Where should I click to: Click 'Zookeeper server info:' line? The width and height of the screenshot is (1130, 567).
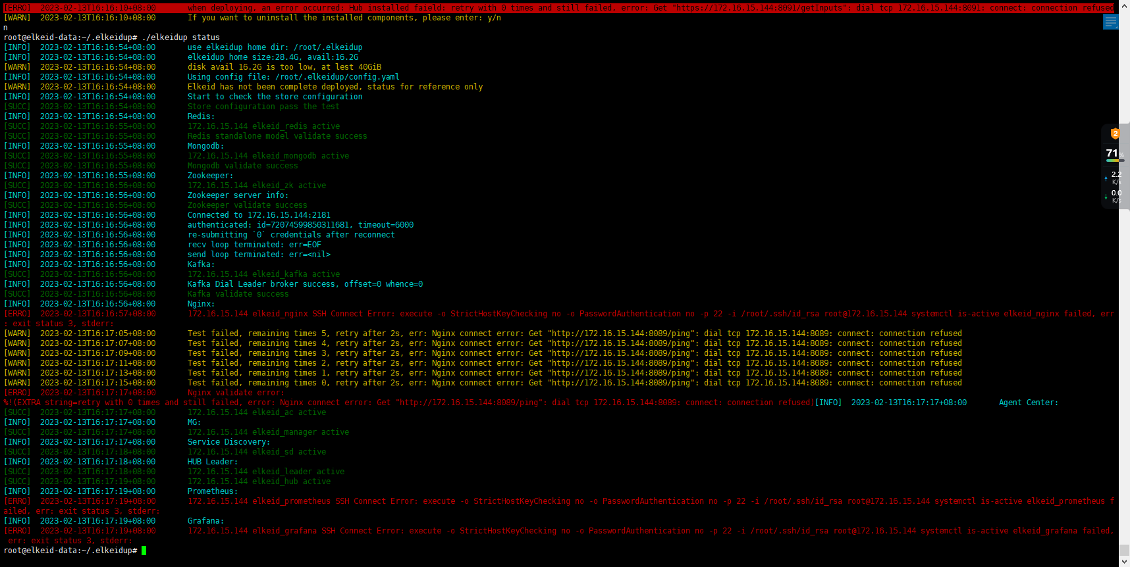(x=238, y=195)
